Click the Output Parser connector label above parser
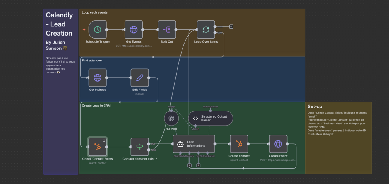The width and height of the screenshot is (389, 184). (211, 106)
